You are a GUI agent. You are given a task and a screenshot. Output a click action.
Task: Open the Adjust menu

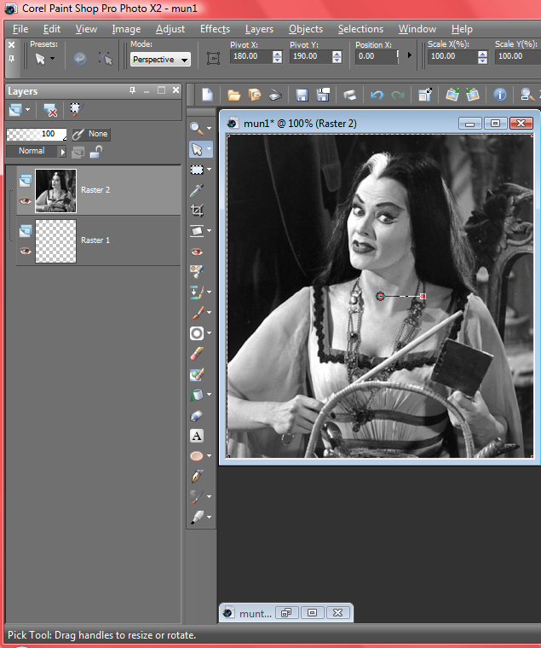[170, 29]
